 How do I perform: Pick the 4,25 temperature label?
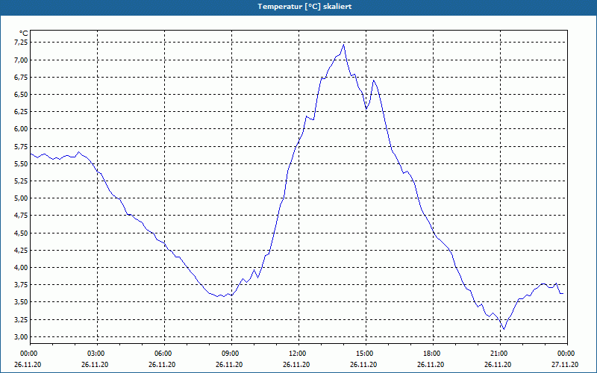tap(22, 251)
